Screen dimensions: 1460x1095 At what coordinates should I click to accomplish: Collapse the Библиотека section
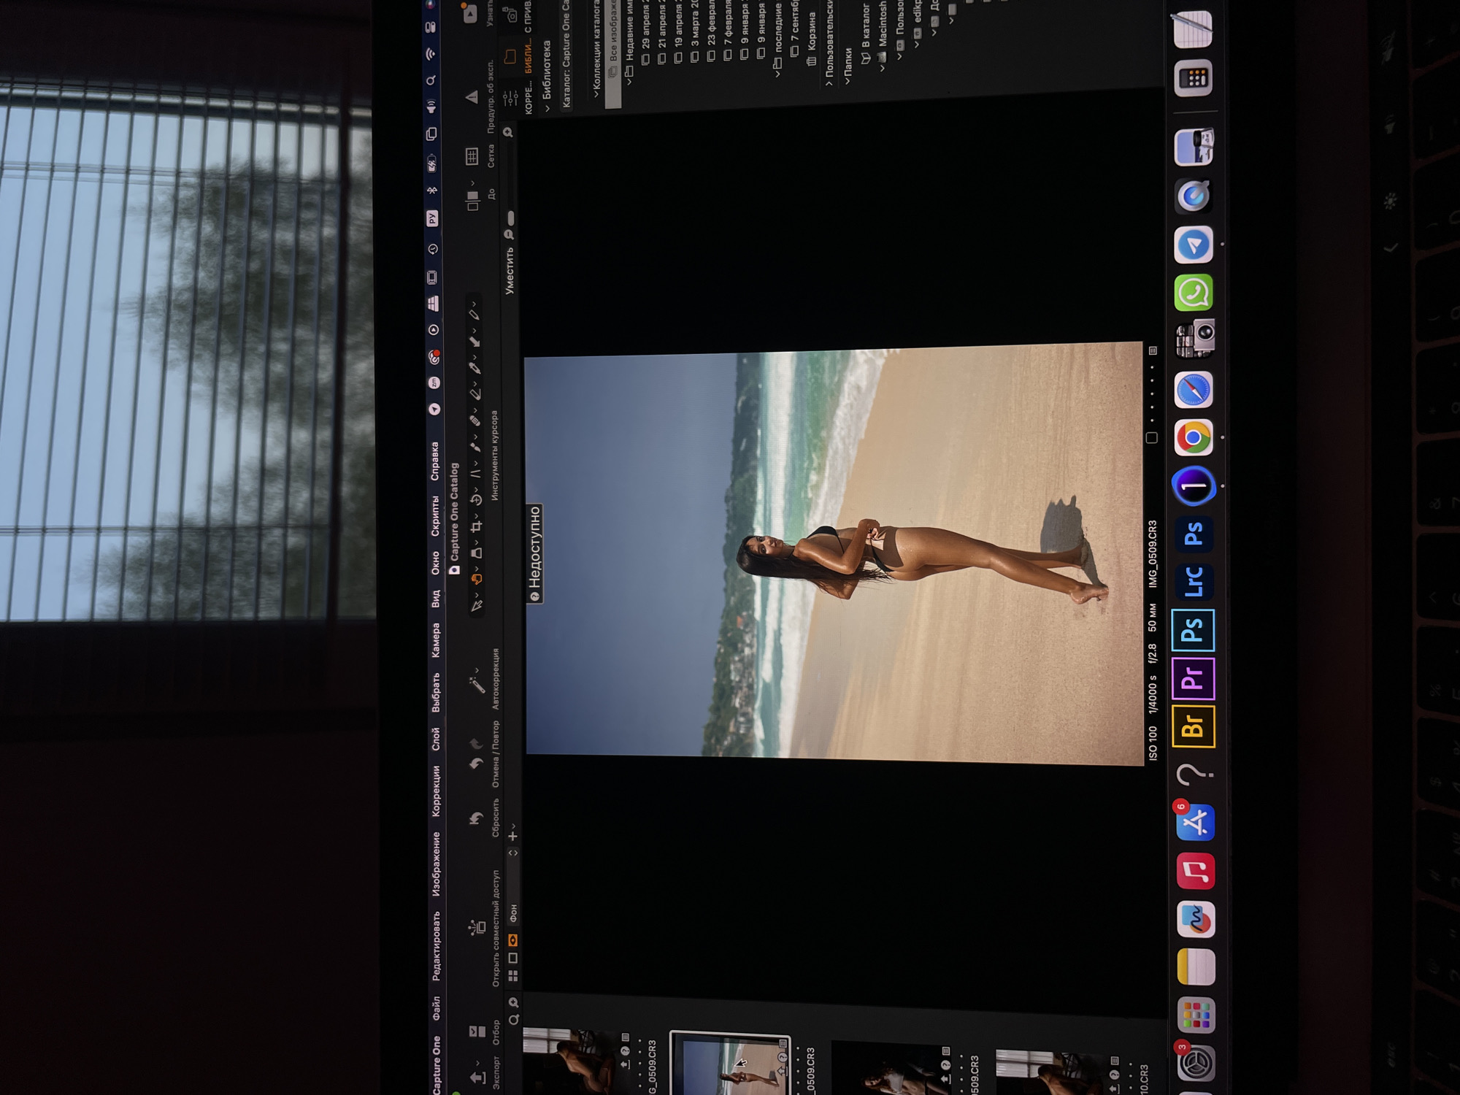point(548,109)
